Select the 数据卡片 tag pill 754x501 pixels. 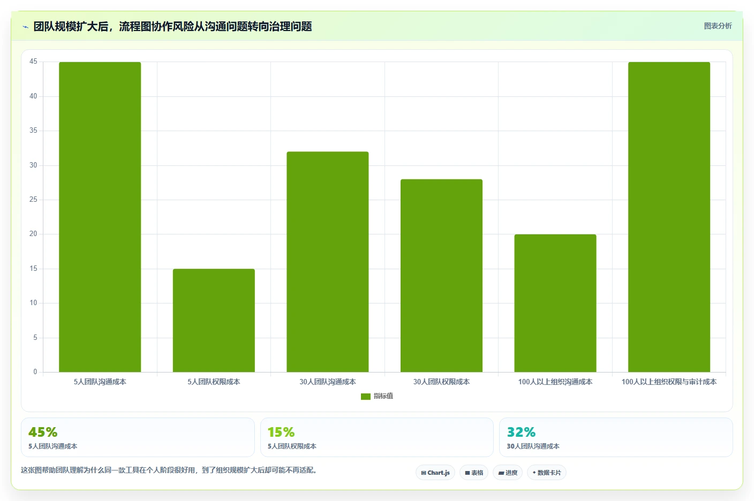pos(547,473)
